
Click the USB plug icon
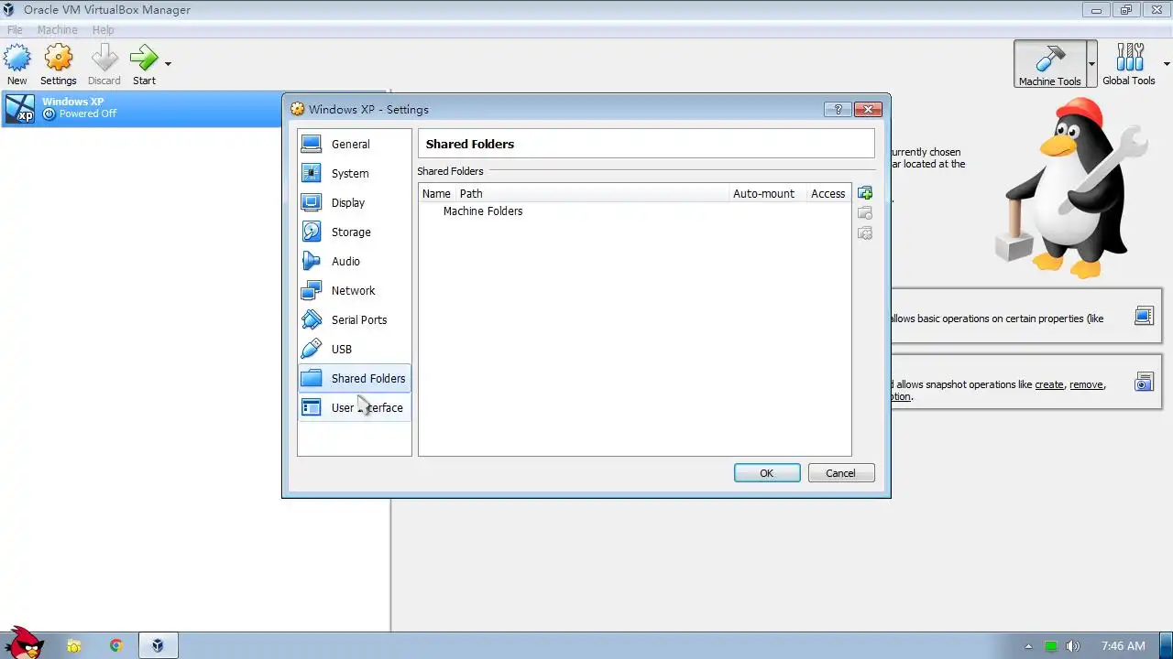[x=312, y=349]
